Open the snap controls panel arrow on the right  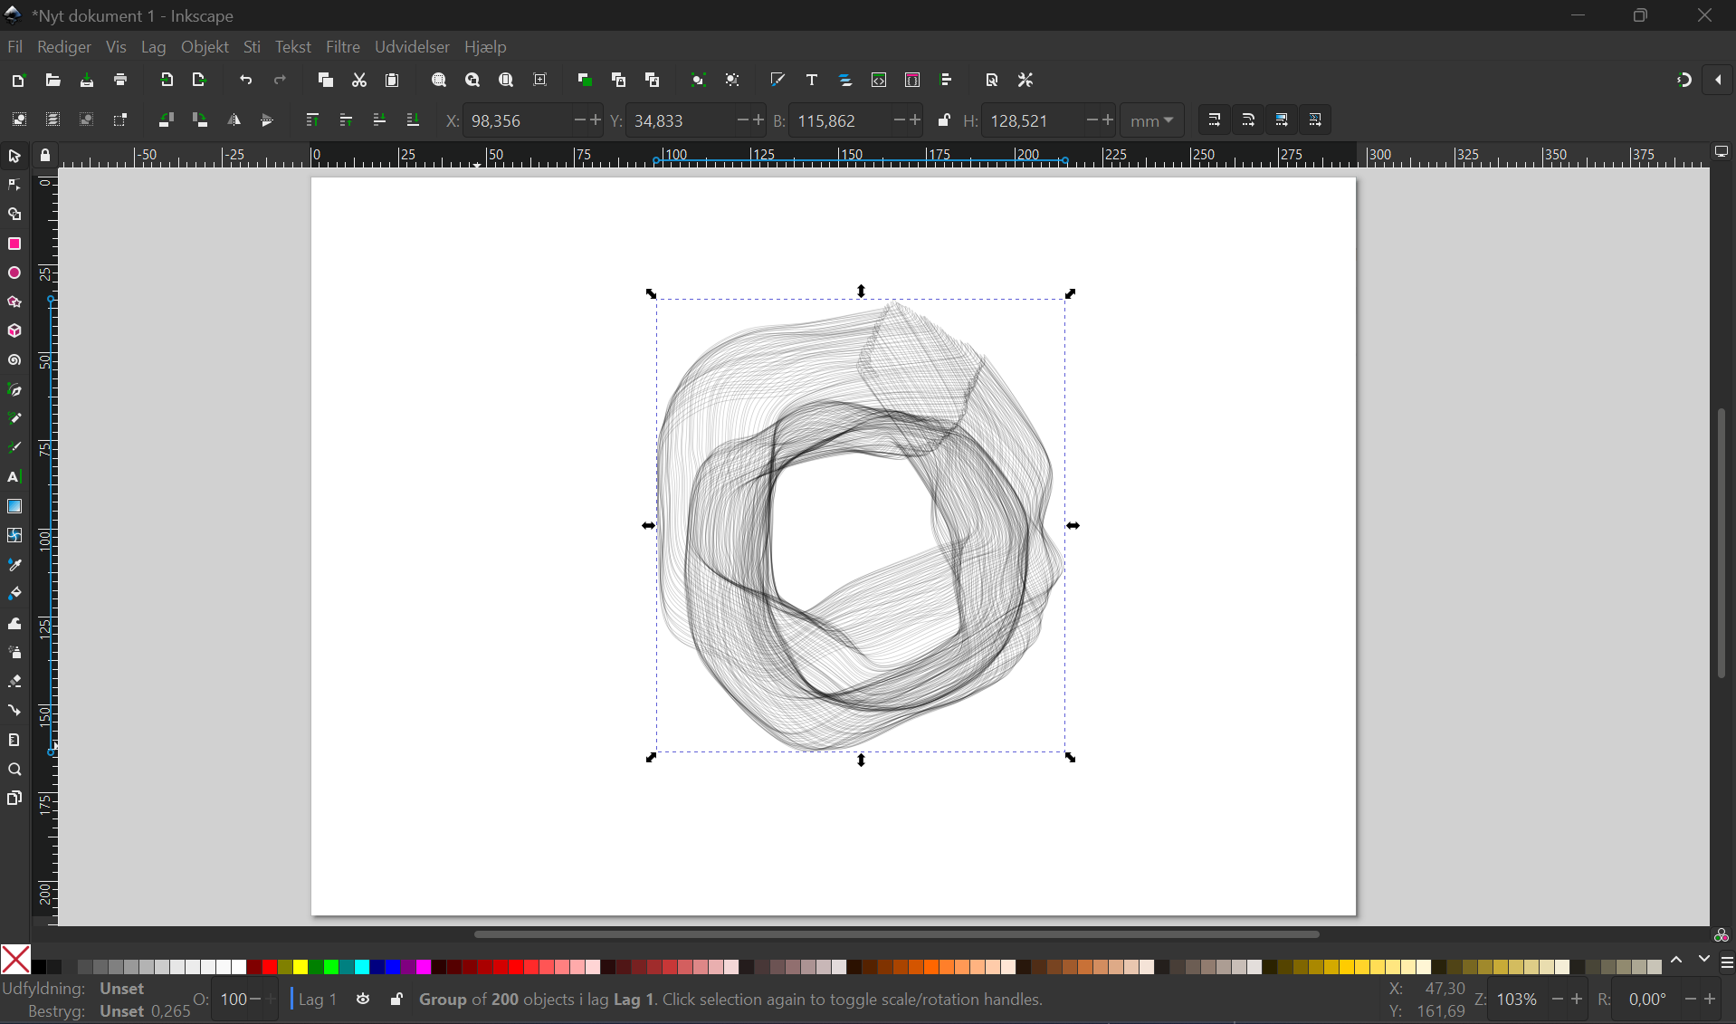coord(1719,80)
